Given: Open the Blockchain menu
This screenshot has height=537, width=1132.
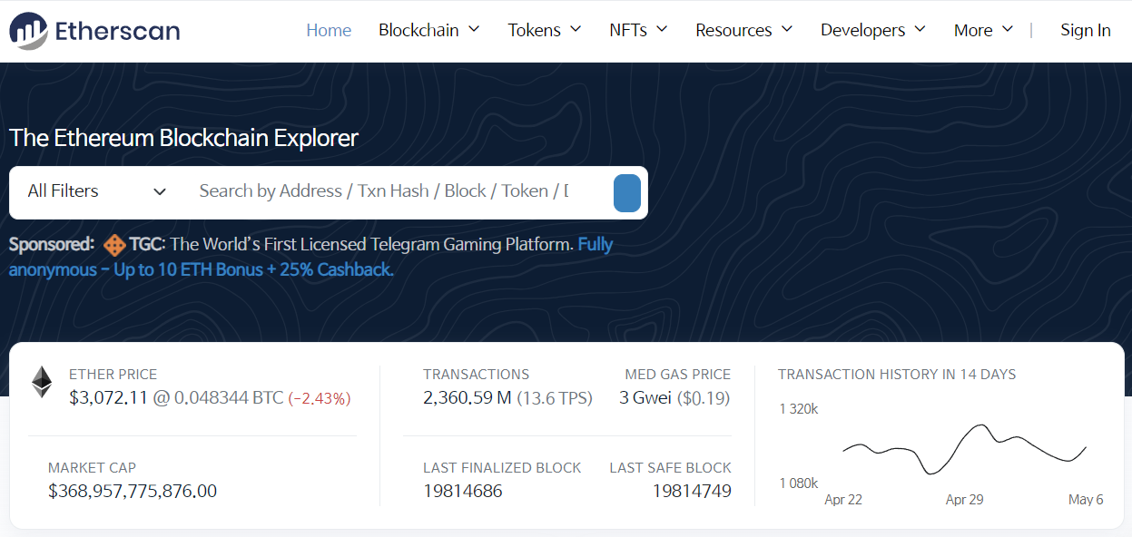Looking at the screenshot, I should click(x=429, y=30).
